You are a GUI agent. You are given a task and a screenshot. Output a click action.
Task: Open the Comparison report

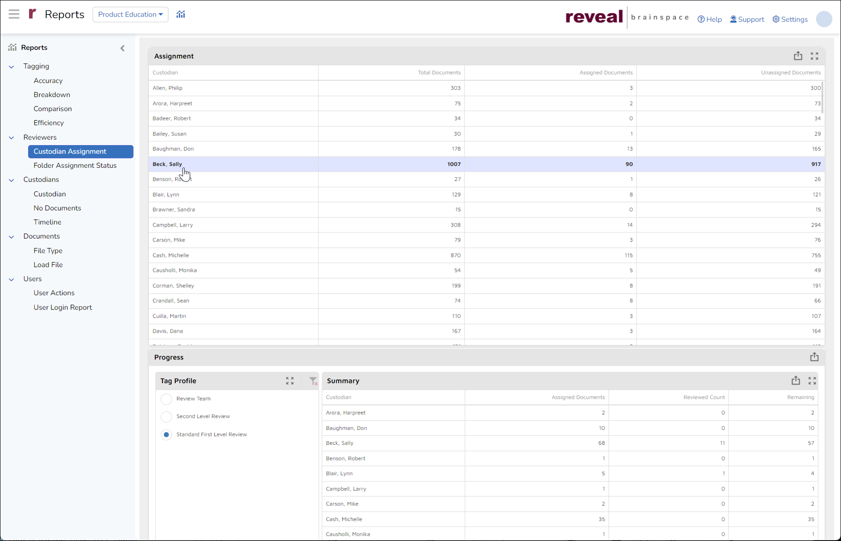point(53,108)
